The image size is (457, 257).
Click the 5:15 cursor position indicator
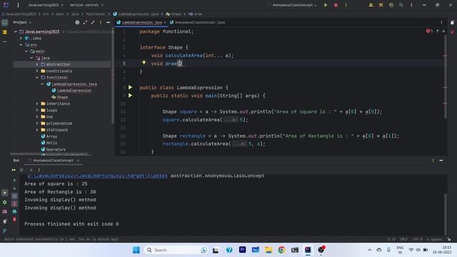click(391, 239)
